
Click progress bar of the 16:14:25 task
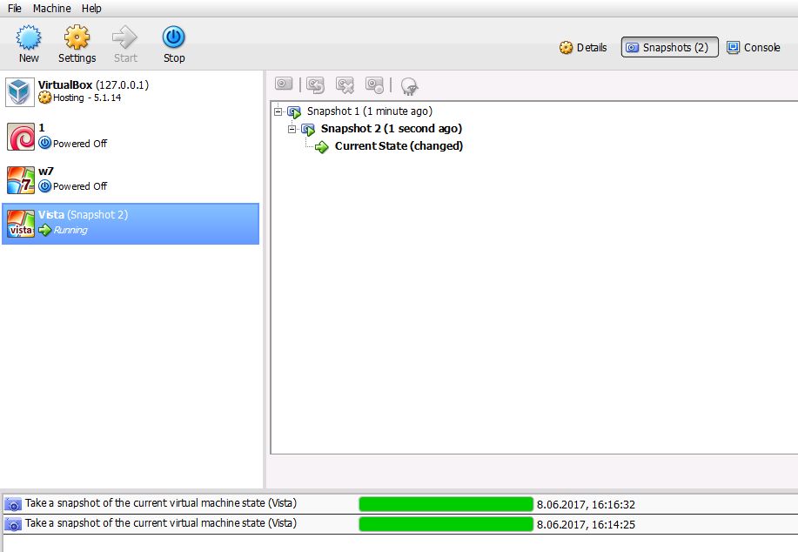(x=446, y=524)
